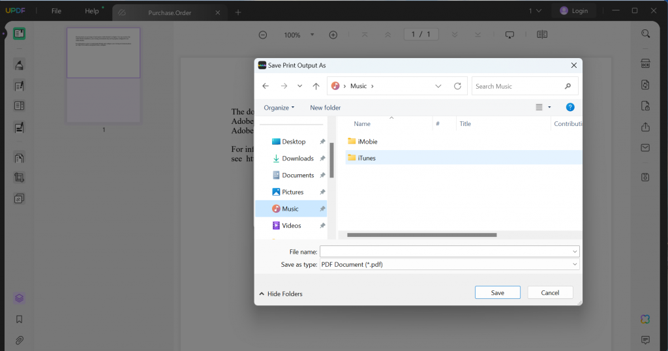Switch to the Purchase.Order tab
668x351 pixels.
point(169,12)
